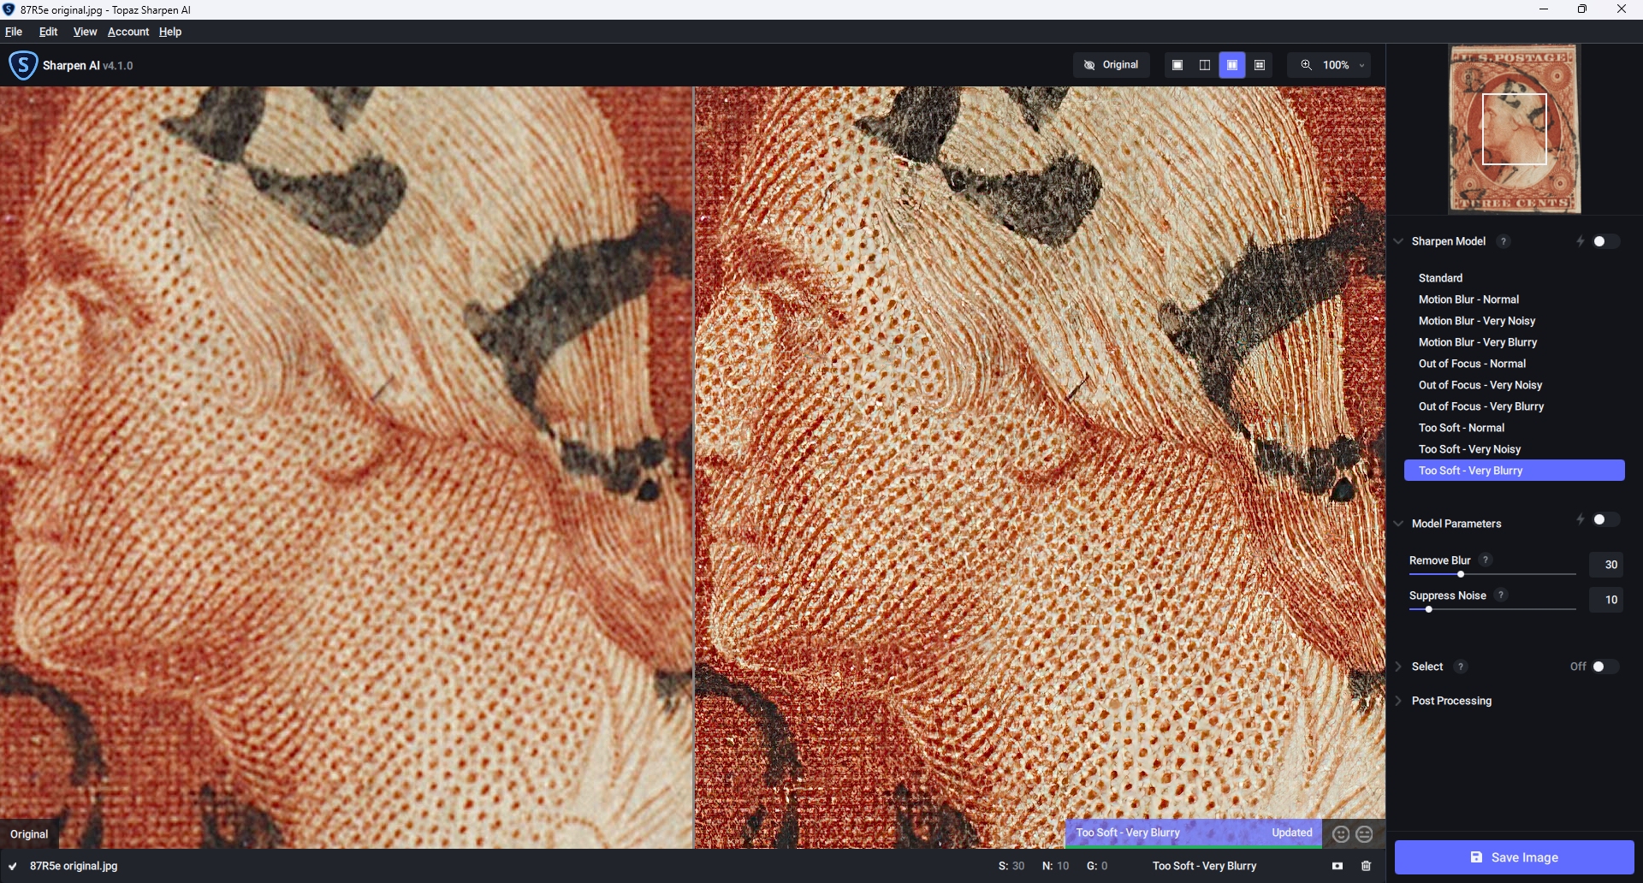Toggle the Sharpen Model auto switch
This screenshot has width=1643, height=883.
[x=1605, y=241]
